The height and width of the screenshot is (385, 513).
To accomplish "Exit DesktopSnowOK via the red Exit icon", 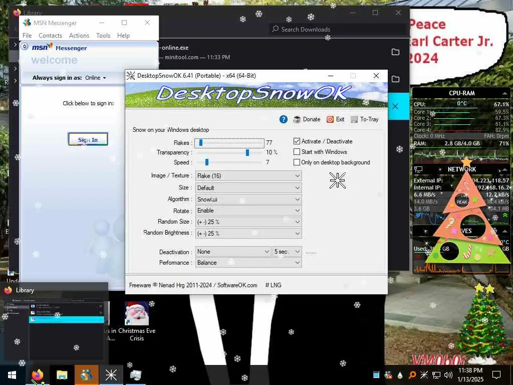I will [x=335, y=119].
